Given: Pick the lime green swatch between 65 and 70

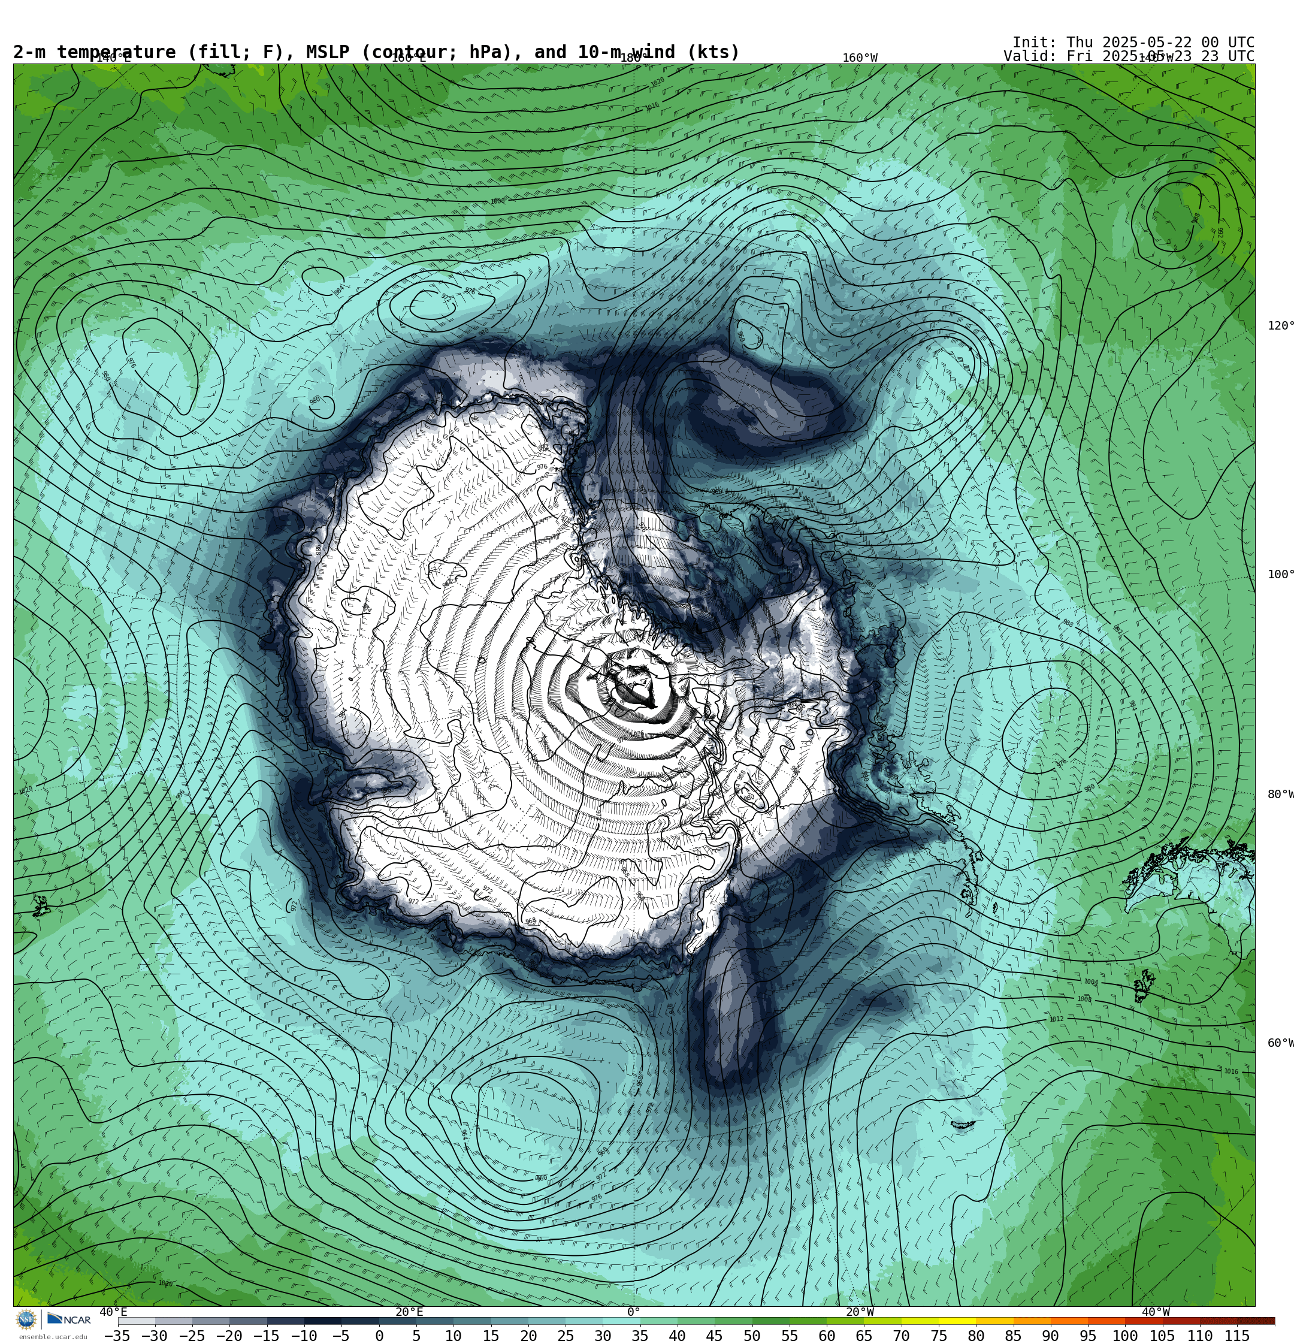Looking at the screenshot, I should coord(882,1321).
